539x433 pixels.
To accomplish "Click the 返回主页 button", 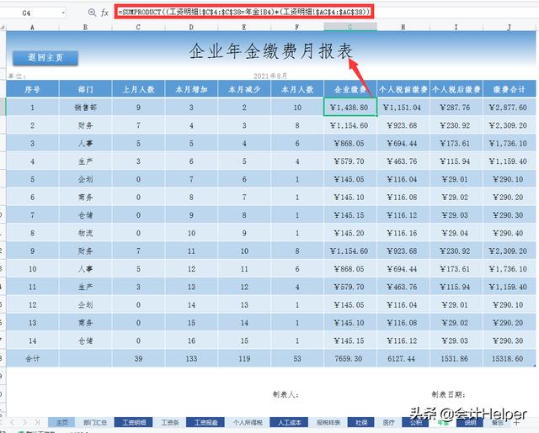I will pyautogui.click(x=44, y=58).
